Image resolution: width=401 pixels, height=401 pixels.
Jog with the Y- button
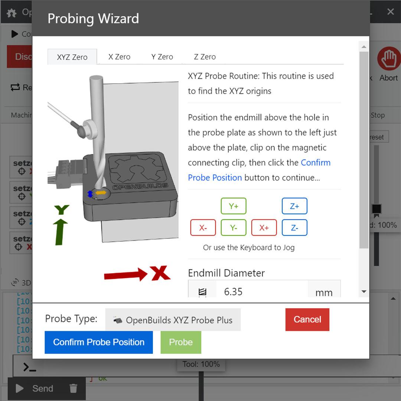coord(234,228)
